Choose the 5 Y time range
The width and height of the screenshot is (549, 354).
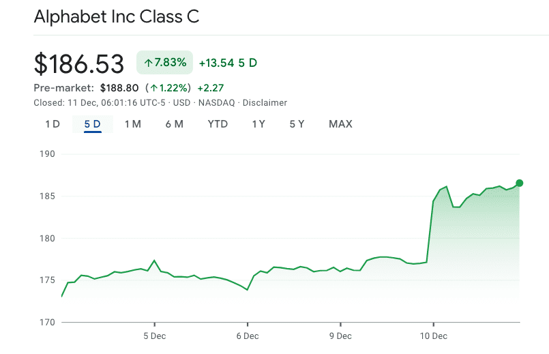pos(297,124)
